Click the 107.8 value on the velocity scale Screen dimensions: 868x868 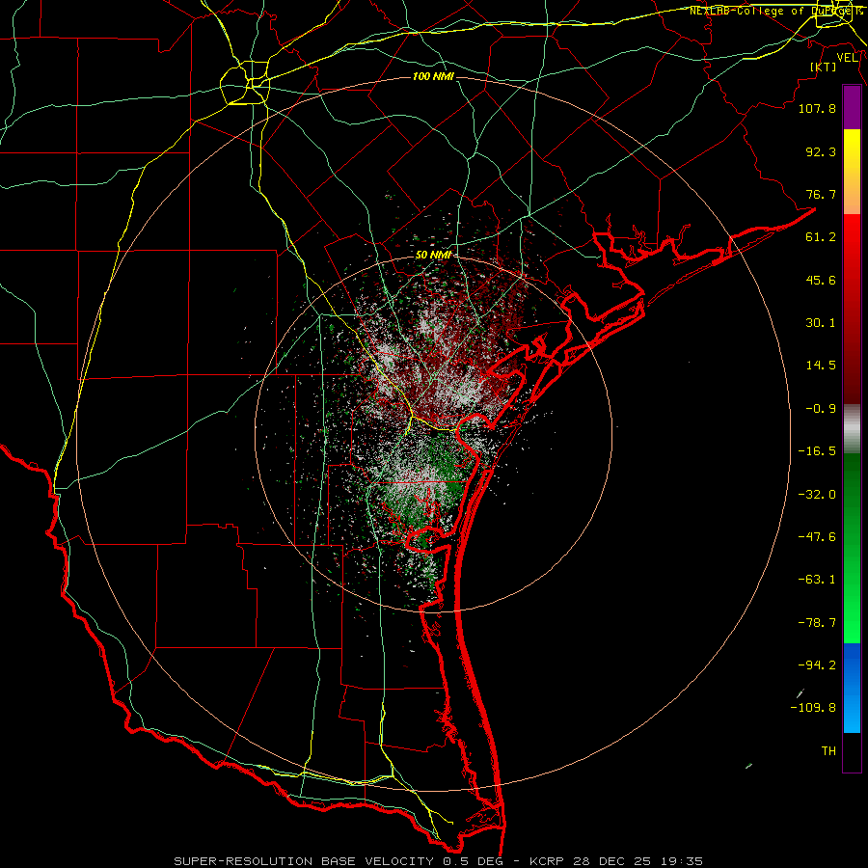(x=817, y=108)
